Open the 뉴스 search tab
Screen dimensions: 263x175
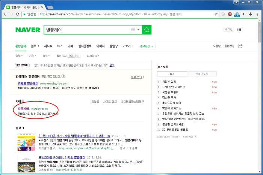click(60, 46)
